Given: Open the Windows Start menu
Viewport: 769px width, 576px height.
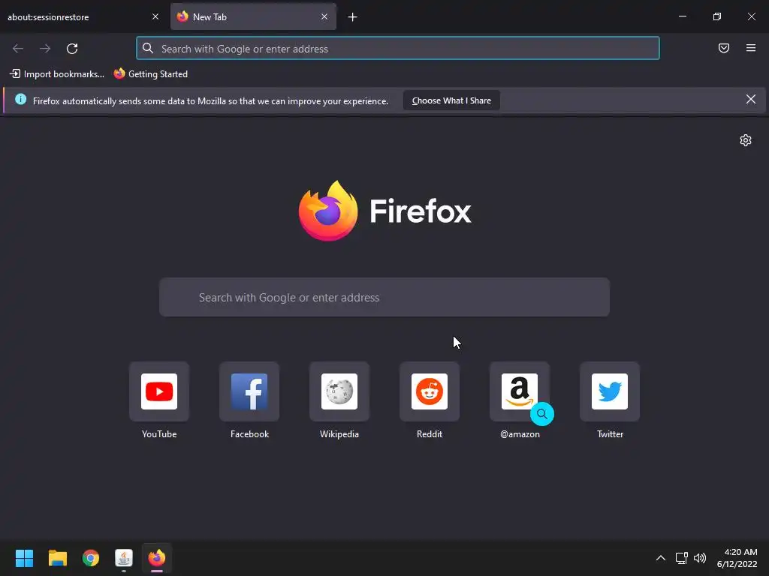Looking at the screenshot, I should (x=24, y=558).
